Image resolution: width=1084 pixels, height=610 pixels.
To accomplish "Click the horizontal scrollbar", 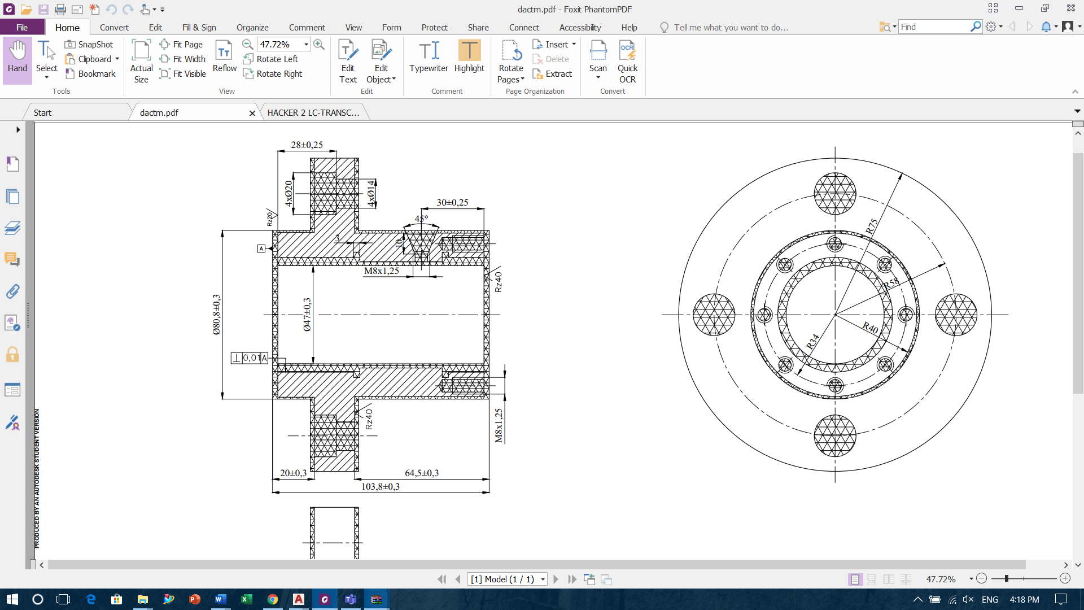I will click(x=536, y=565).
